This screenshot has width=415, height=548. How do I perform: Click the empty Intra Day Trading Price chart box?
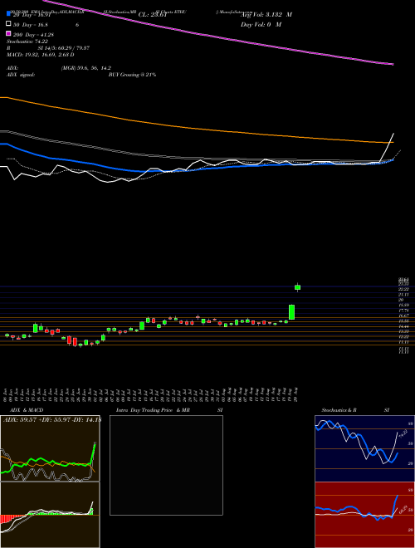click(166, 465)
